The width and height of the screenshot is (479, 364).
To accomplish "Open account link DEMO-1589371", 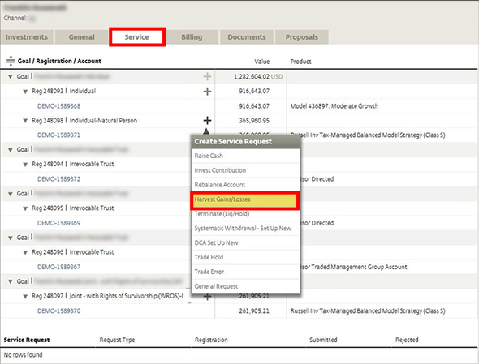I will tap(58, 135).
